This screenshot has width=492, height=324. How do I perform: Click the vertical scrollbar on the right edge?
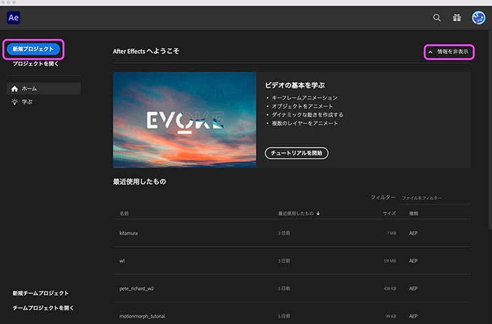click(x=490, y=130)
